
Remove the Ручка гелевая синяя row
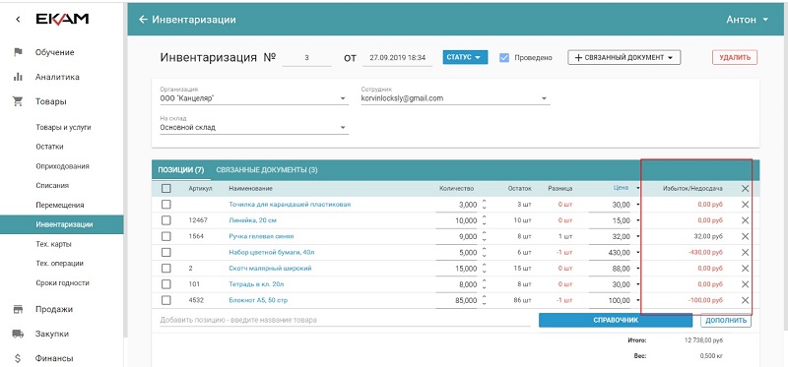[745, 236]
